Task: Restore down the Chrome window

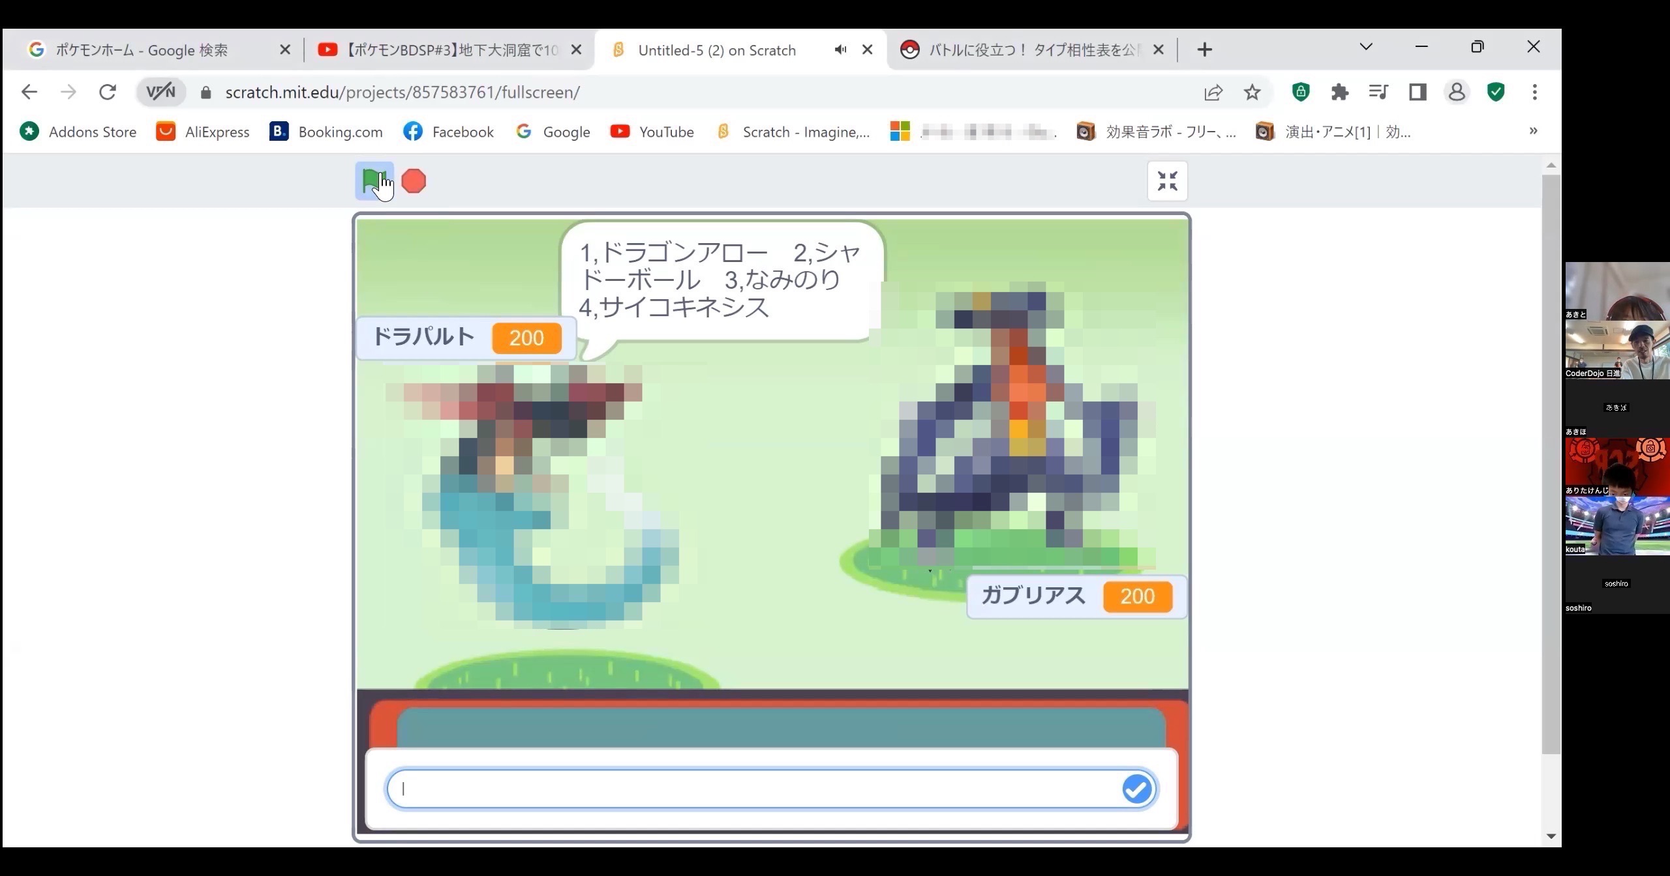Action: (x=1478, y=47)
